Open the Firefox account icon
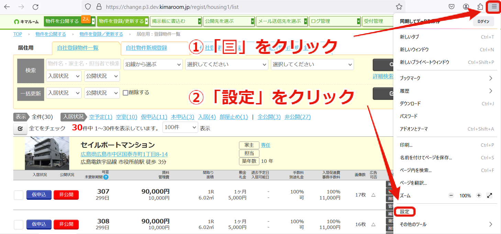 [466, 7]
